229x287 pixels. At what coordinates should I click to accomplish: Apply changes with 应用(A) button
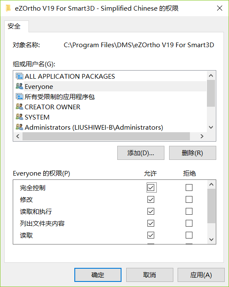(201, 275)
